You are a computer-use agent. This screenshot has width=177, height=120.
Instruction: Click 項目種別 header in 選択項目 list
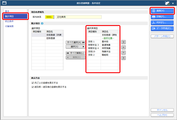(x=38, y=32)
